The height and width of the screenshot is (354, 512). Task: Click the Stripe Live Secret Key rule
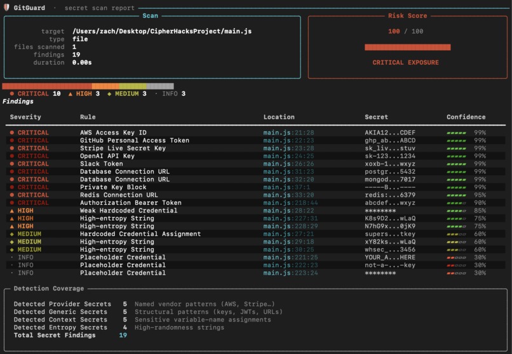point(123,148)
